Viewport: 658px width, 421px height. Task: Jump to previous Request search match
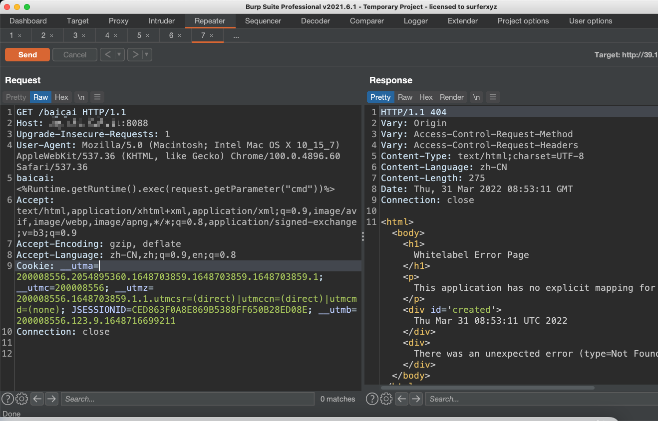tap(37, 399)
